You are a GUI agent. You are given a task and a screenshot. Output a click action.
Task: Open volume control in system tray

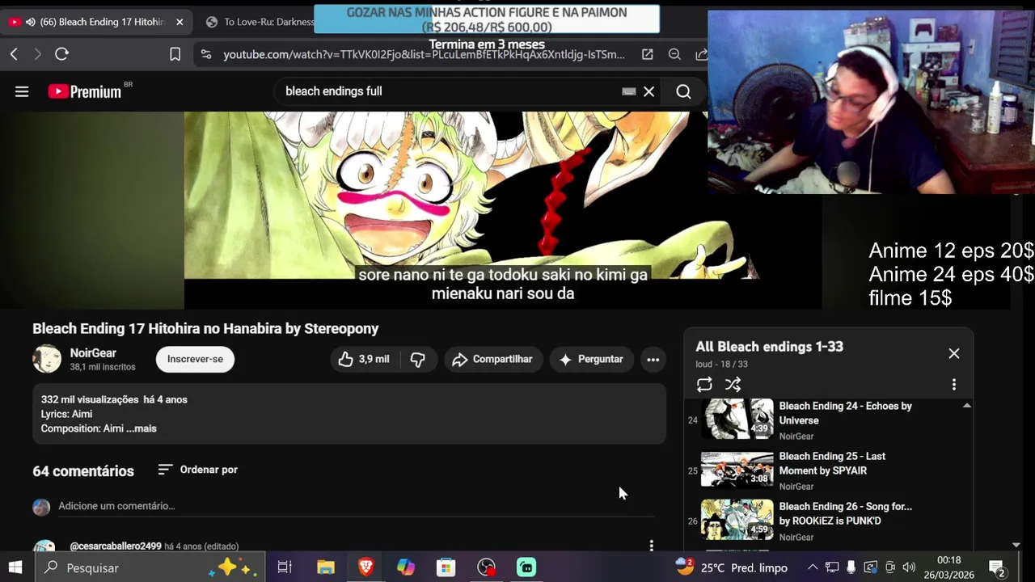pyautogui.click(x=909, y=567)
